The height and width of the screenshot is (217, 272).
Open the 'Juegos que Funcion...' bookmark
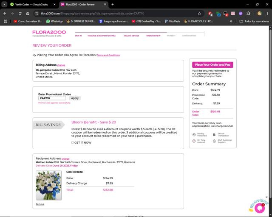pyautogui.click(x=113, y=21)
